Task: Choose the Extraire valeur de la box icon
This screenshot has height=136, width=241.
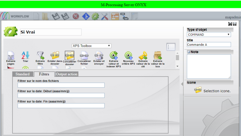Action: 157,55
